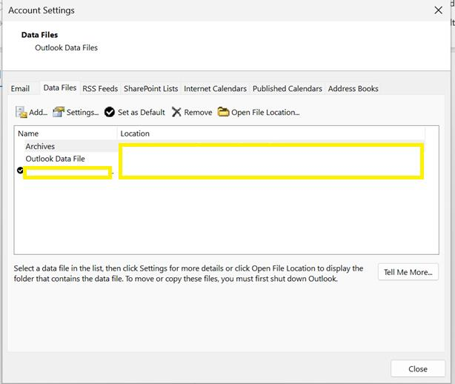Select the Data Files tab
This screenshot has height=384, width=455.
(x=60, y=87)
